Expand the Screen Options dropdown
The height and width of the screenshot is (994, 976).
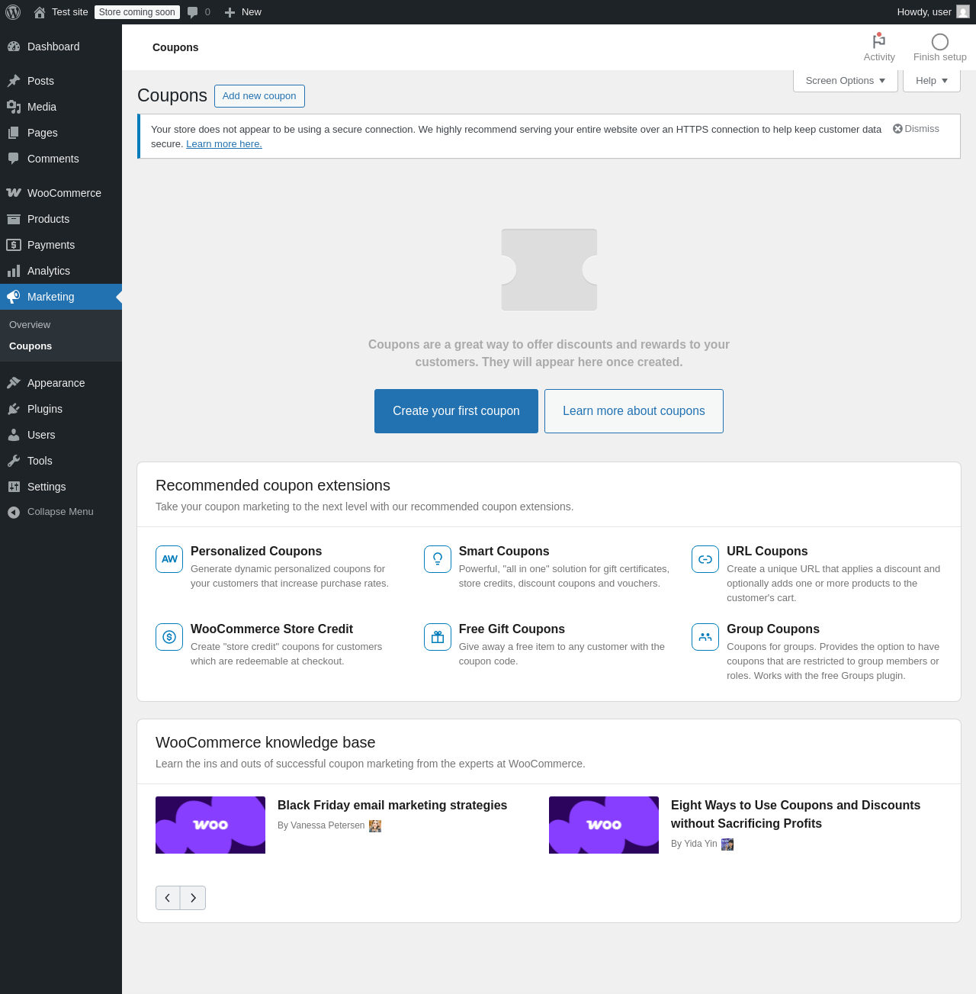(846, 81)
